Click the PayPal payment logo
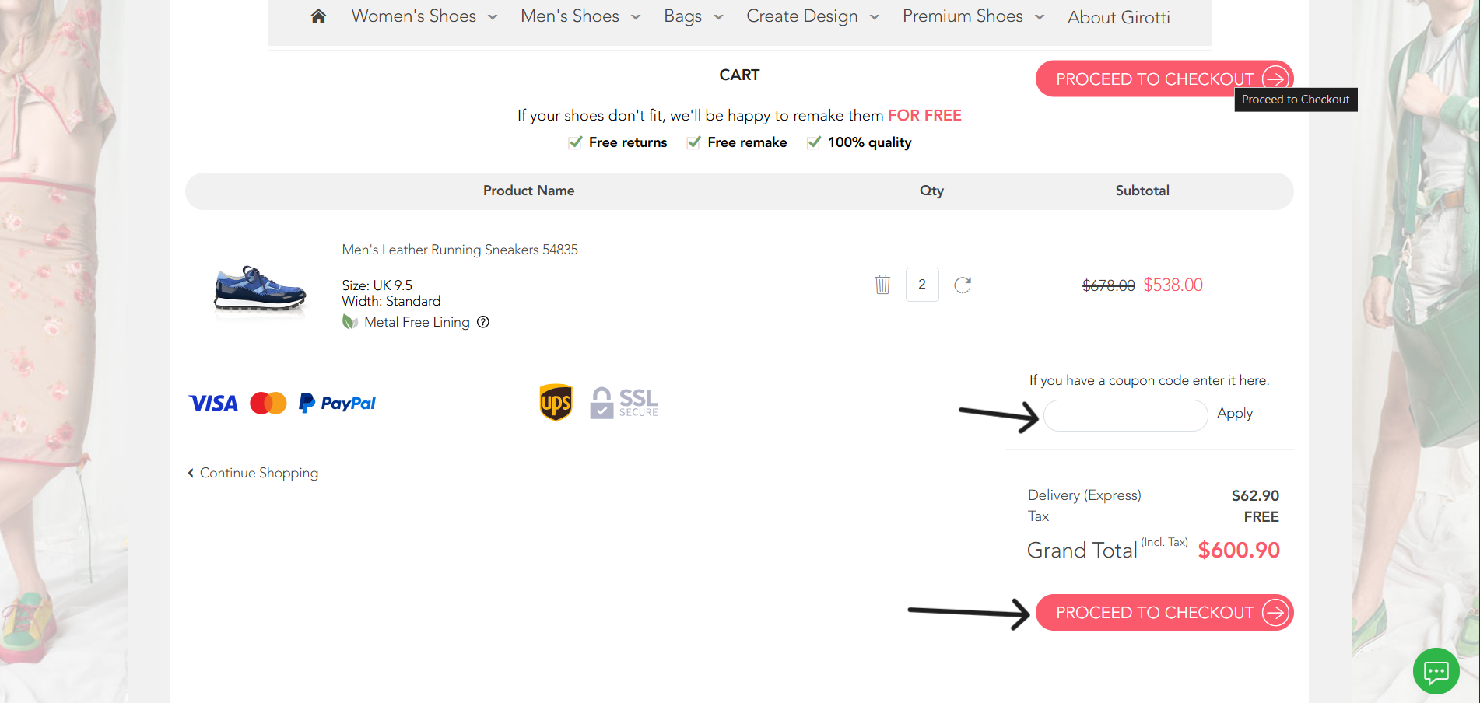The height and width of the screenshot is (703, 1480). pos(337,403)
